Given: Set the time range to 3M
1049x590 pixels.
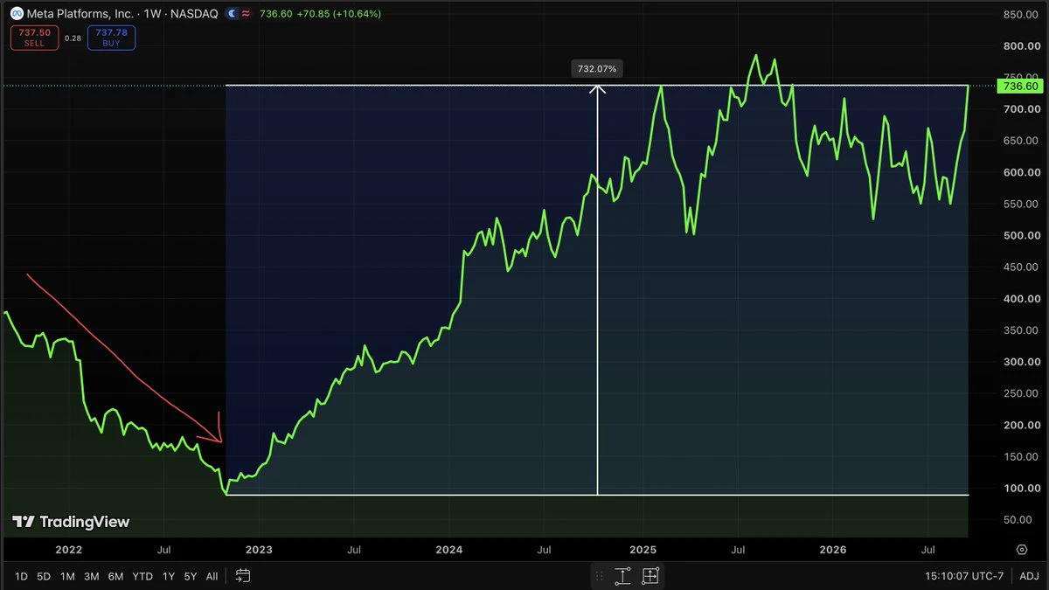Looking at the screenshot, I should 91,576.
